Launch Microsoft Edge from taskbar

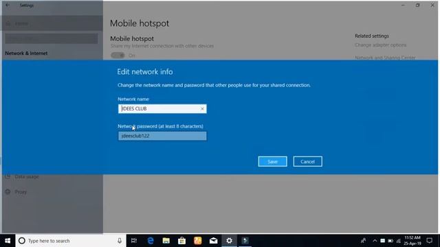click(x=151, y=241)
